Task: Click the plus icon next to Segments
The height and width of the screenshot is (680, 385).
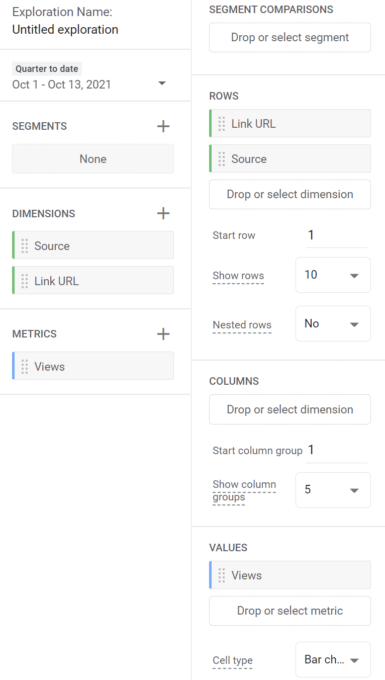Action: click(163, 126)
